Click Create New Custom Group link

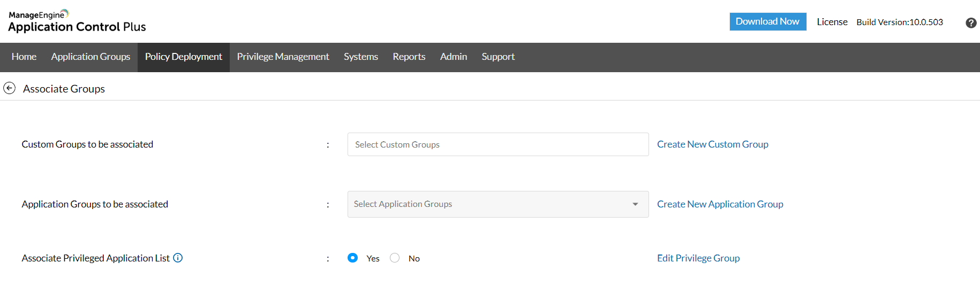point(712,144)
